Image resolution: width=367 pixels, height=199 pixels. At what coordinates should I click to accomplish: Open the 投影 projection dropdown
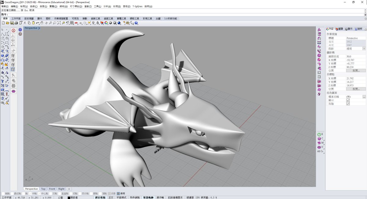click(364, 49)
